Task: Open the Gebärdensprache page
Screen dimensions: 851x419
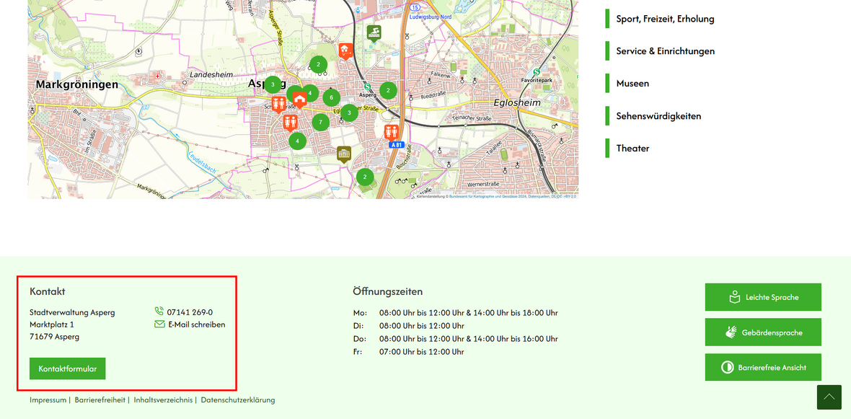Action: [763, 332]
